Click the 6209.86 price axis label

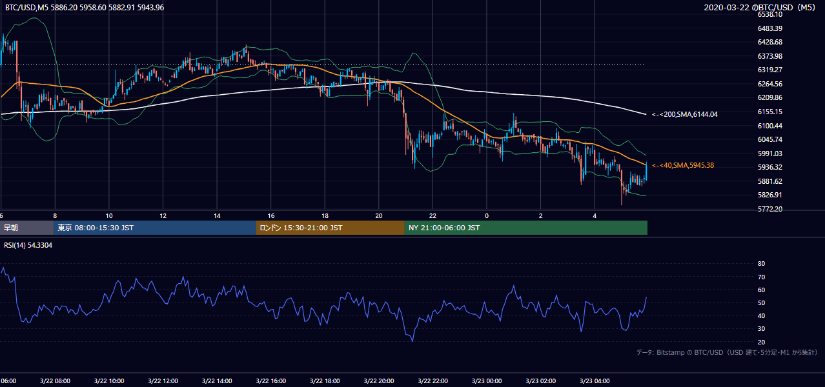click(770, 97)
